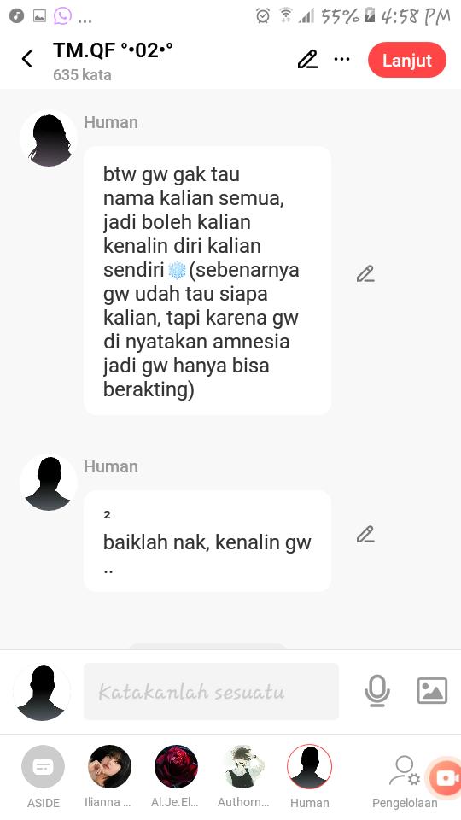Edit the 'baiklah nak' message
461x820 pixels.
click(365, 535)
